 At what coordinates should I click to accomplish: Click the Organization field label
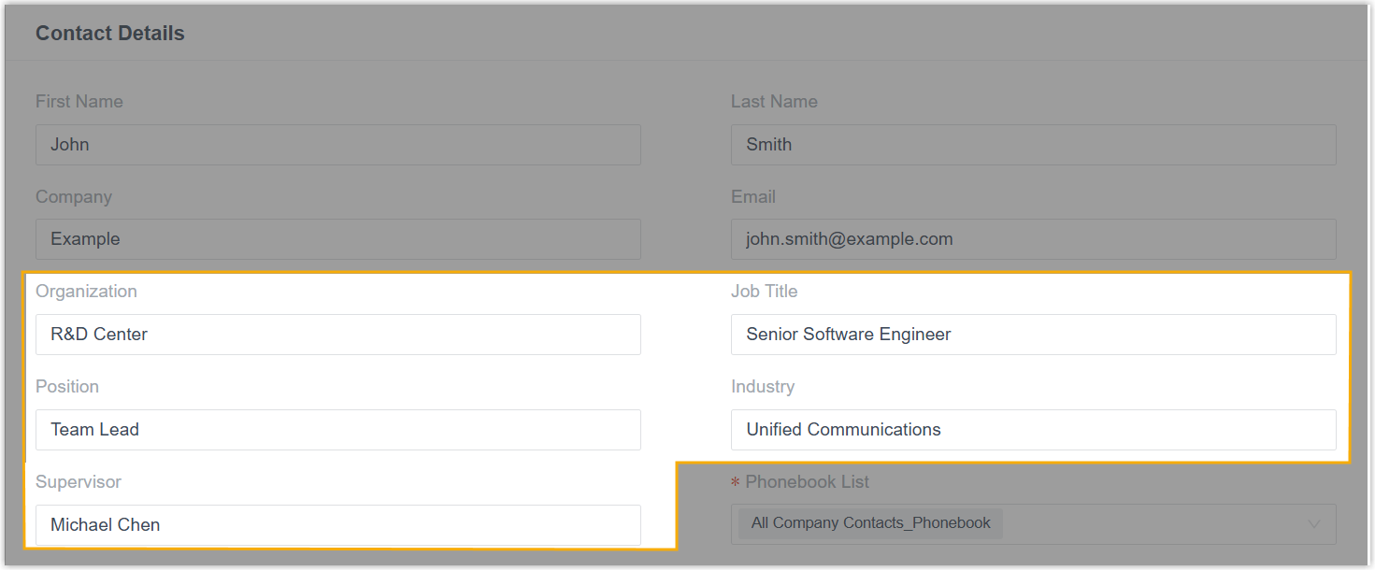tap(86, 292)
